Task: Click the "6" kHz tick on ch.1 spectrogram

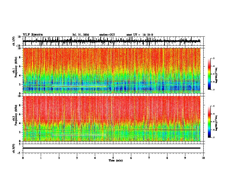Action: 20,66
